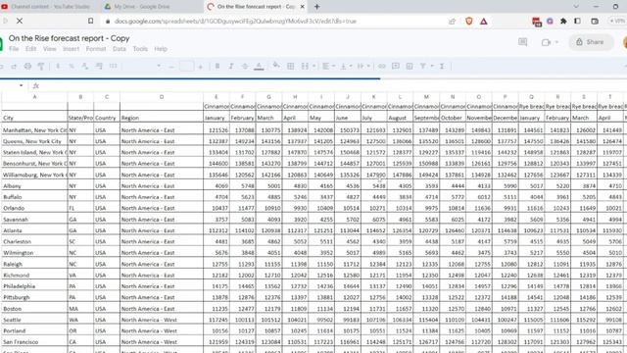
Task: Open the Insert menu
Action: [x=71, y=49]
